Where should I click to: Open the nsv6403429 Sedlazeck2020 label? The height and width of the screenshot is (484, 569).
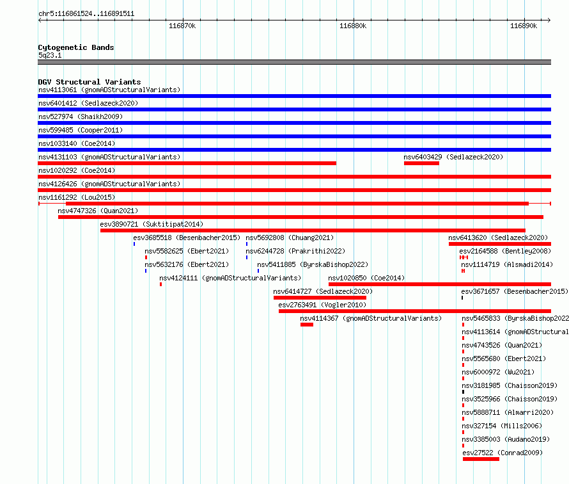tap(453, 157)
